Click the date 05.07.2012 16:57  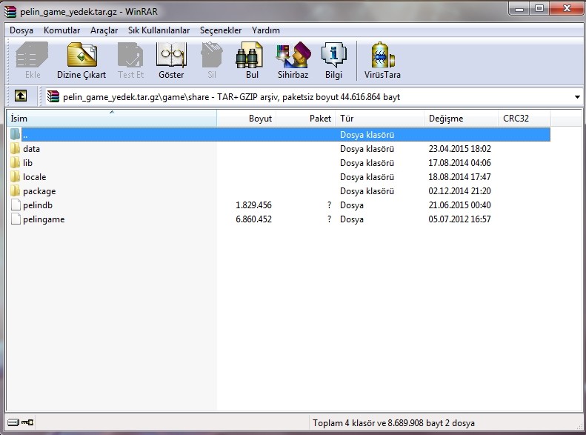tap(459, 219)
